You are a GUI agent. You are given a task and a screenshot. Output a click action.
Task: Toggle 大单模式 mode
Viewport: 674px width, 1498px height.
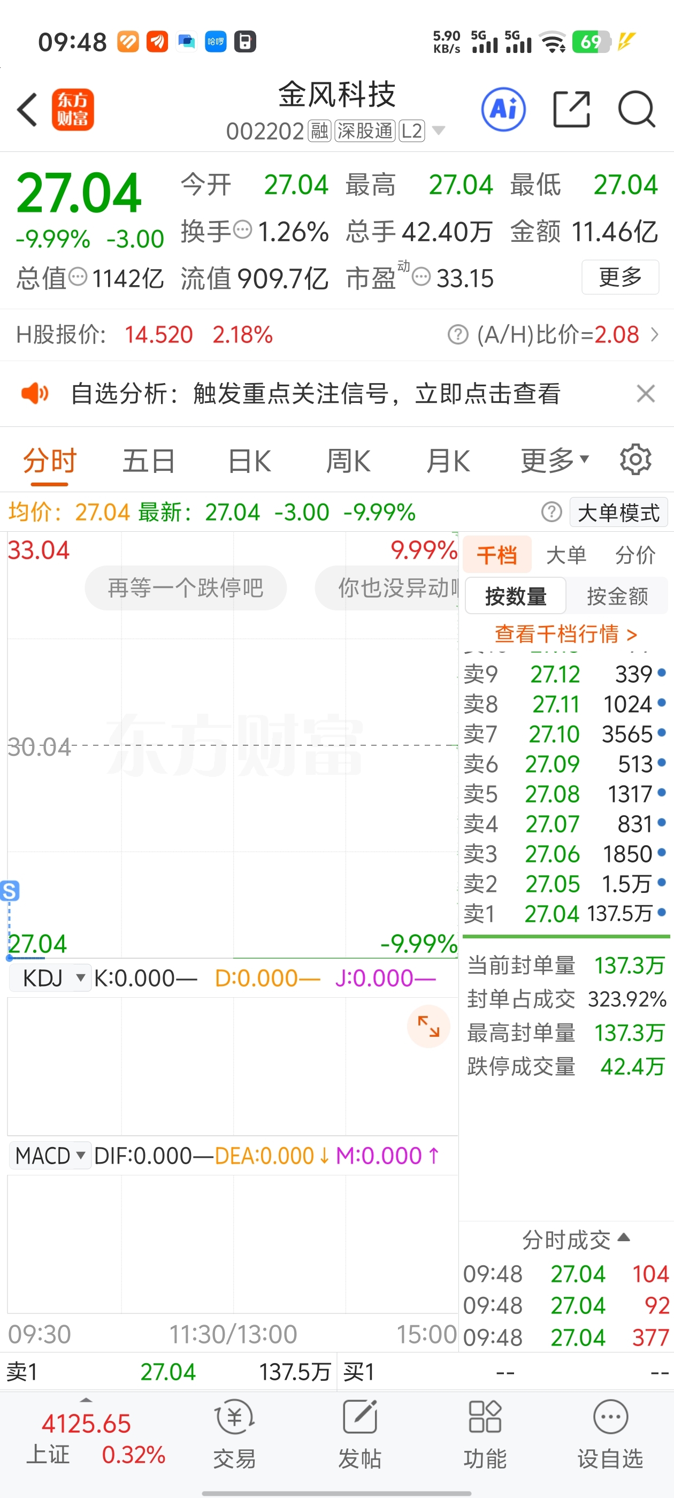click(618, 513)
